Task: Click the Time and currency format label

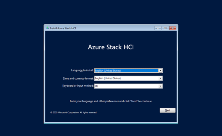Action: (78, 78)
